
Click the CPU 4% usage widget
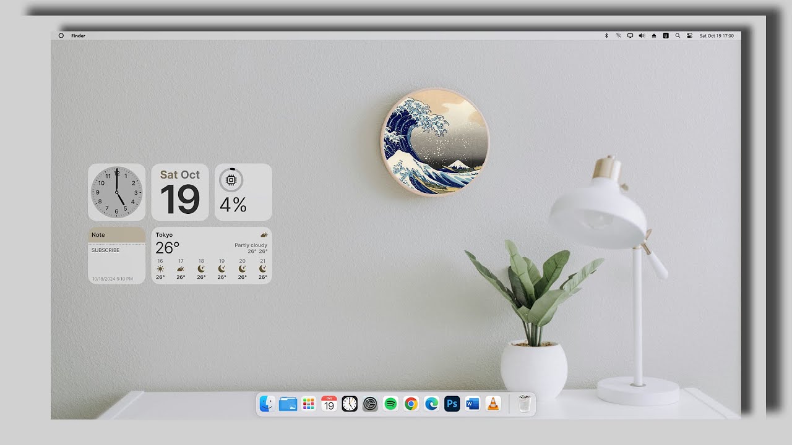click(x=243, y=192)
